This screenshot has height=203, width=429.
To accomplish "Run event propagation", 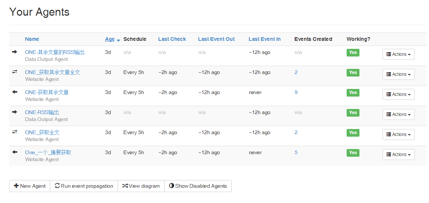I will point(84,186).
